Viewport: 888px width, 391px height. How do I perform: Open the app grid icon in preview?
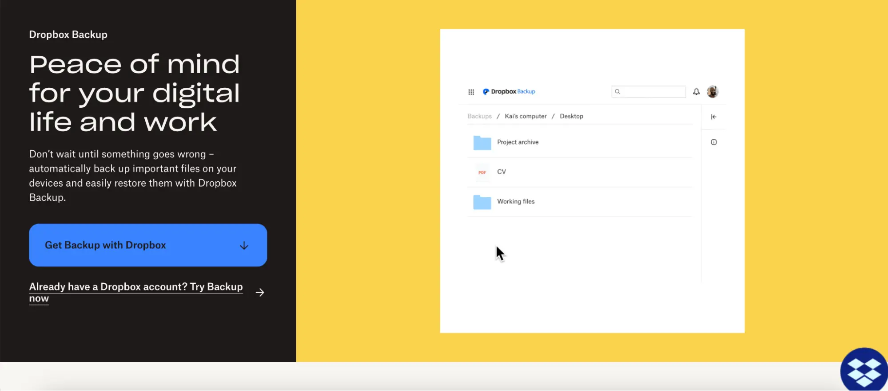click(471, 92)
